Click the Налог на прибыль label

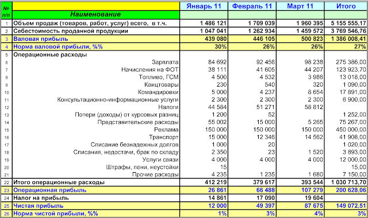41,198
